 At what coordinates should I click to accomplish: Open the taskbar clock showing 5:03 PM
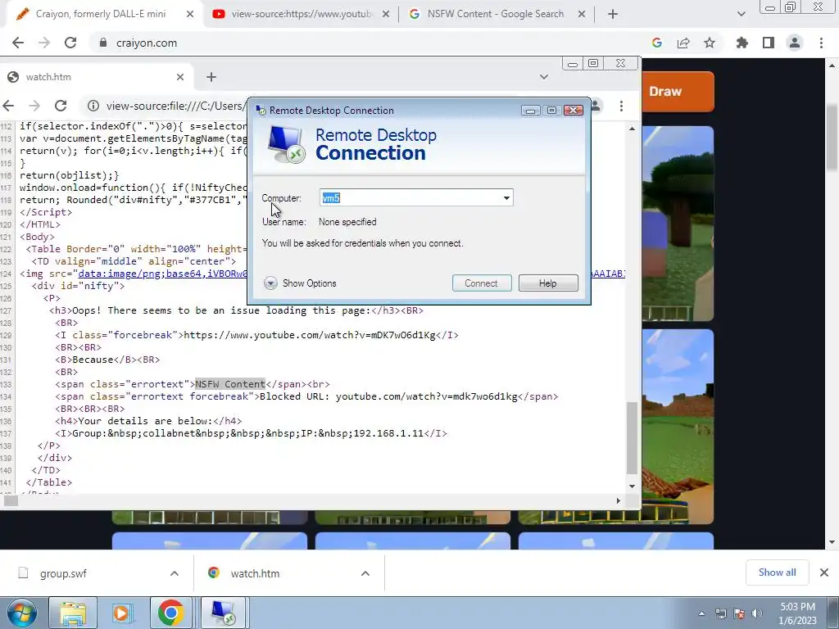click(798, 613)
